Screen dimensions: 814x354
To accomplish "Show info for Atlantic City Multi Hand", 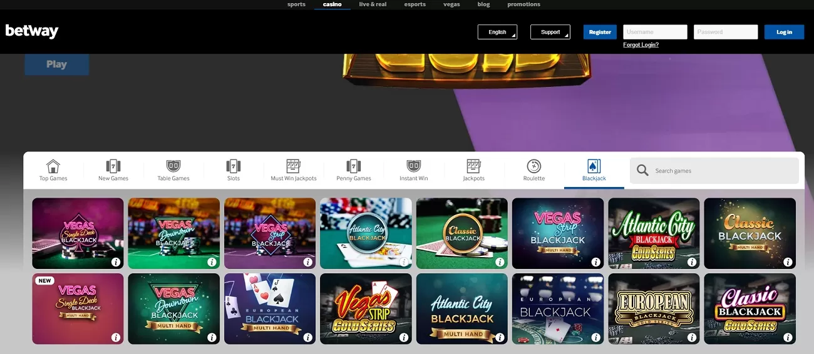I will [500, 337].
